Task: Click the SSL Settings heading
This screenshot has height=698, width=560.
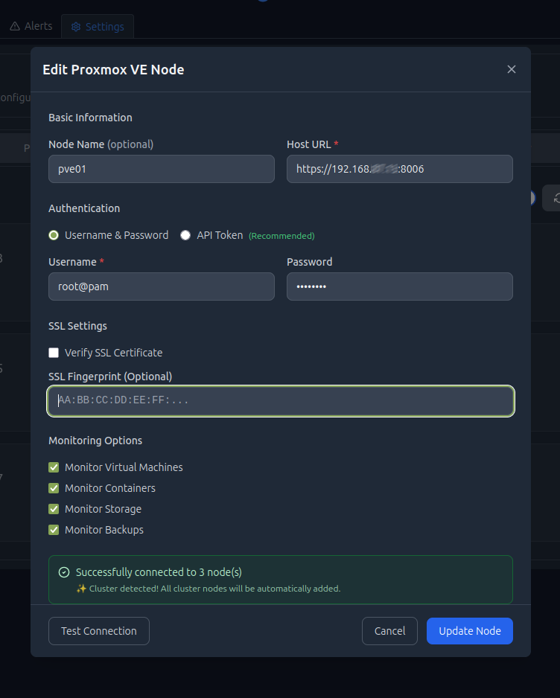Action: tap(77, 326)
